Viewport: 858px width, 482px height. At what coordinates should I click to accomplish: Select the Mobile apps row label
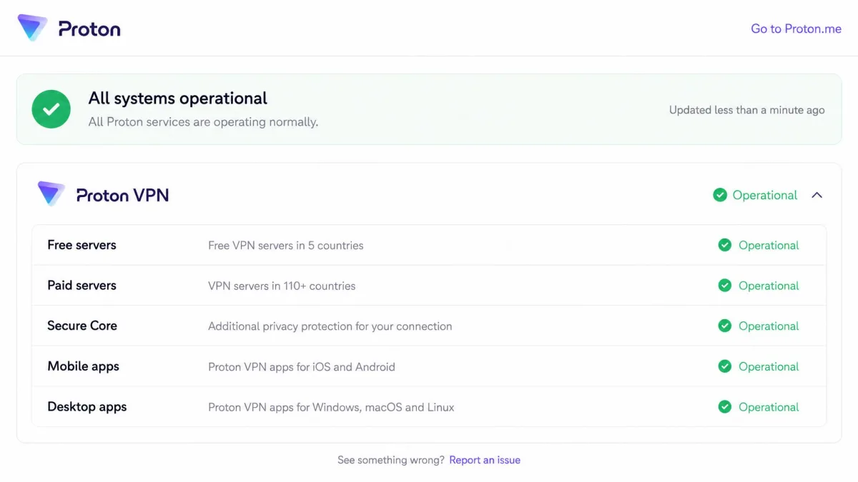[x=83, y=366]
